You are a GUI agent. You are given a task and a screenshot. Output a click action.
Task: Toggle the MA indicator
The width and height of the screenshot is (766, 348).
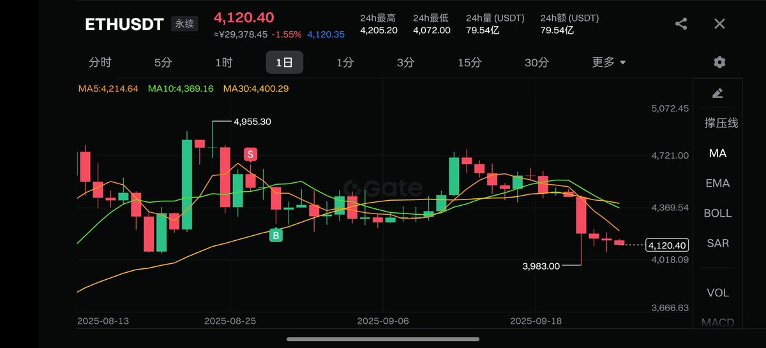pyautogui.click(x=717, y=154)
